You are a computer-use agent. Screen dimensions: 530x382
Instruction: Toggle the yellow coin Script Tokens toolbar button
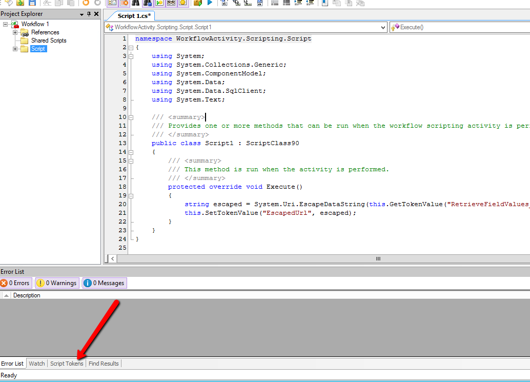(x=183, y=3)
